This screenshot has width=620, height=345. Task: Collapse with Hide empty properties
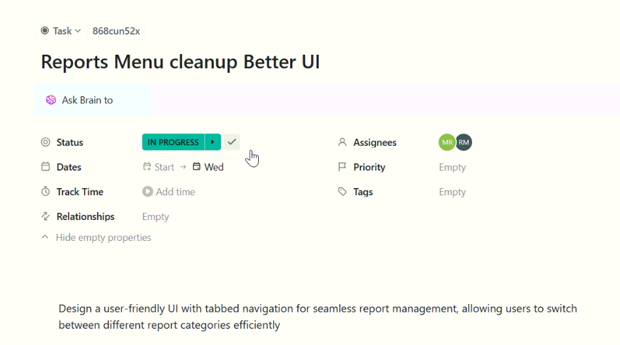pyautogui.click(x=97, y=238)
